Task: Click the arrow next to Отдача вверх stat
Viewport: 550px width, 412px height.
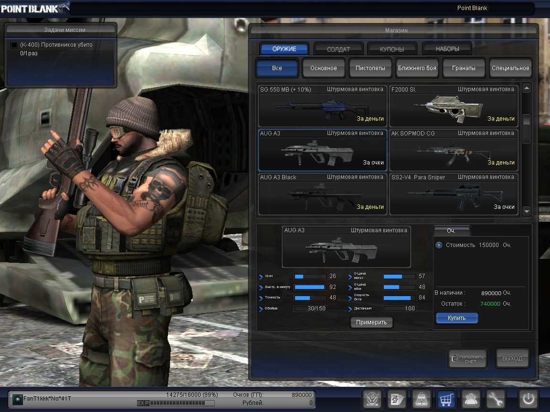Action: pyautogui.click(x=350, y=277)
